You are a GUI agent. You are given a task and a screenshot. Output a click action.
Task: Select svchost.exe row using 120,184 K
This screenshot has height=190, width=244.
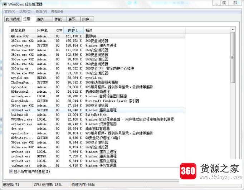[x=97, y=45]
